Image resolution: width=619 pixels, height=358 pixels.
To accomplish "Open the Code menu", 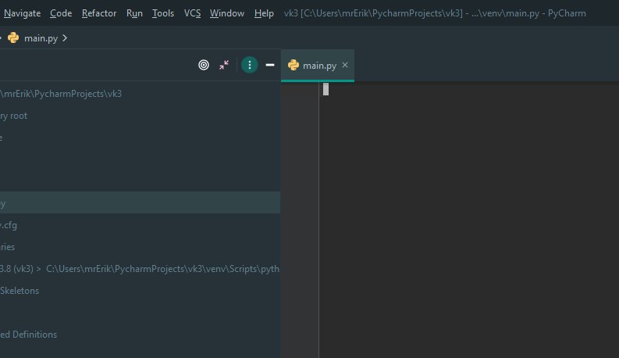I will pos(61,13).
